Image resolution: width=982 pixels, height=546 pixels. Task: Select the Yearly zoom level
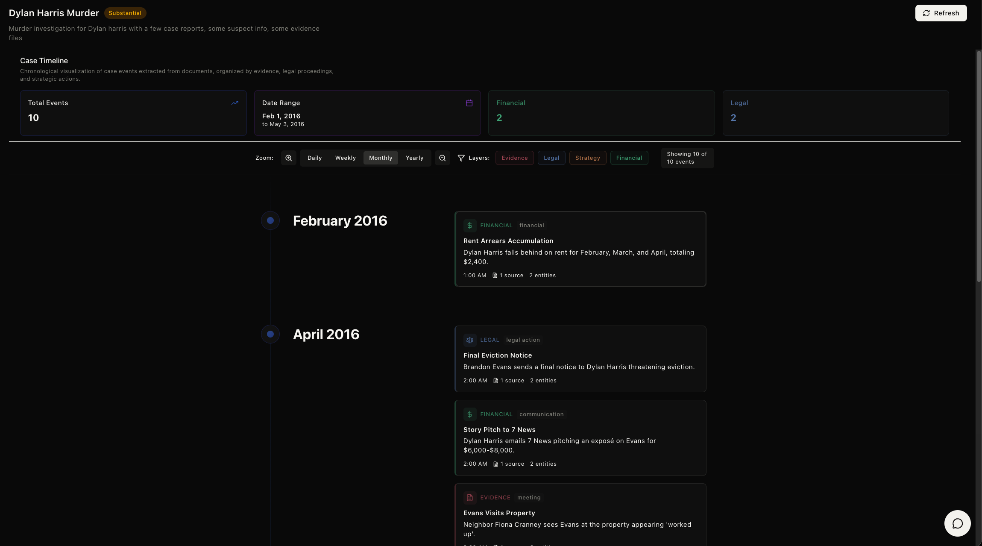coord(414,158)
